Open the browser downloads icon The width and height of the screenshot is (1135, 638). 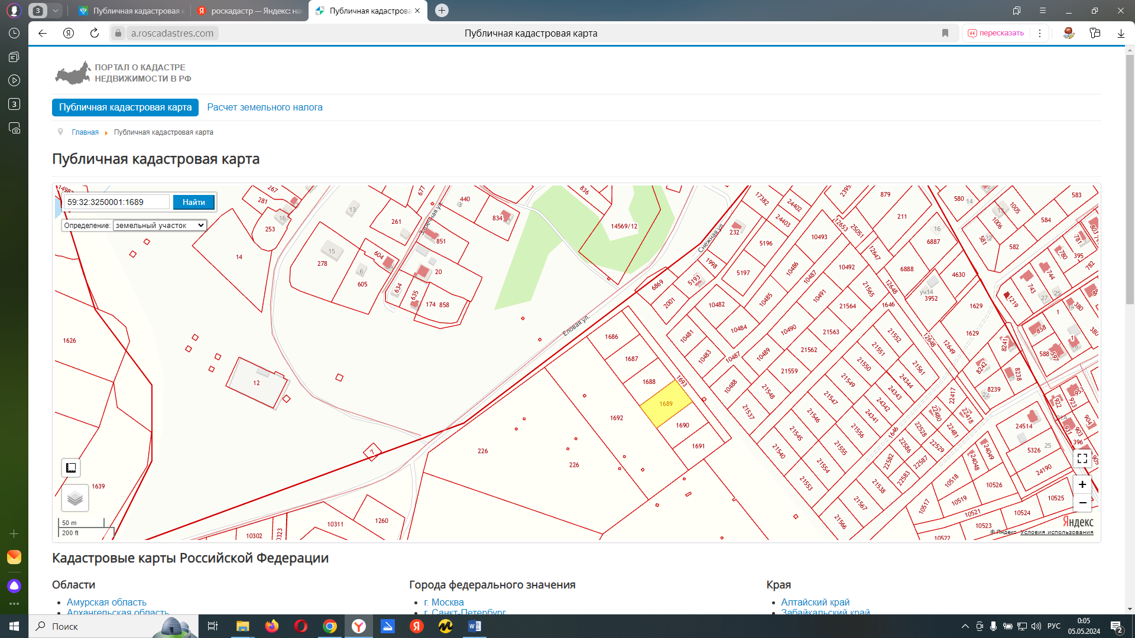tap(1121, 33)
